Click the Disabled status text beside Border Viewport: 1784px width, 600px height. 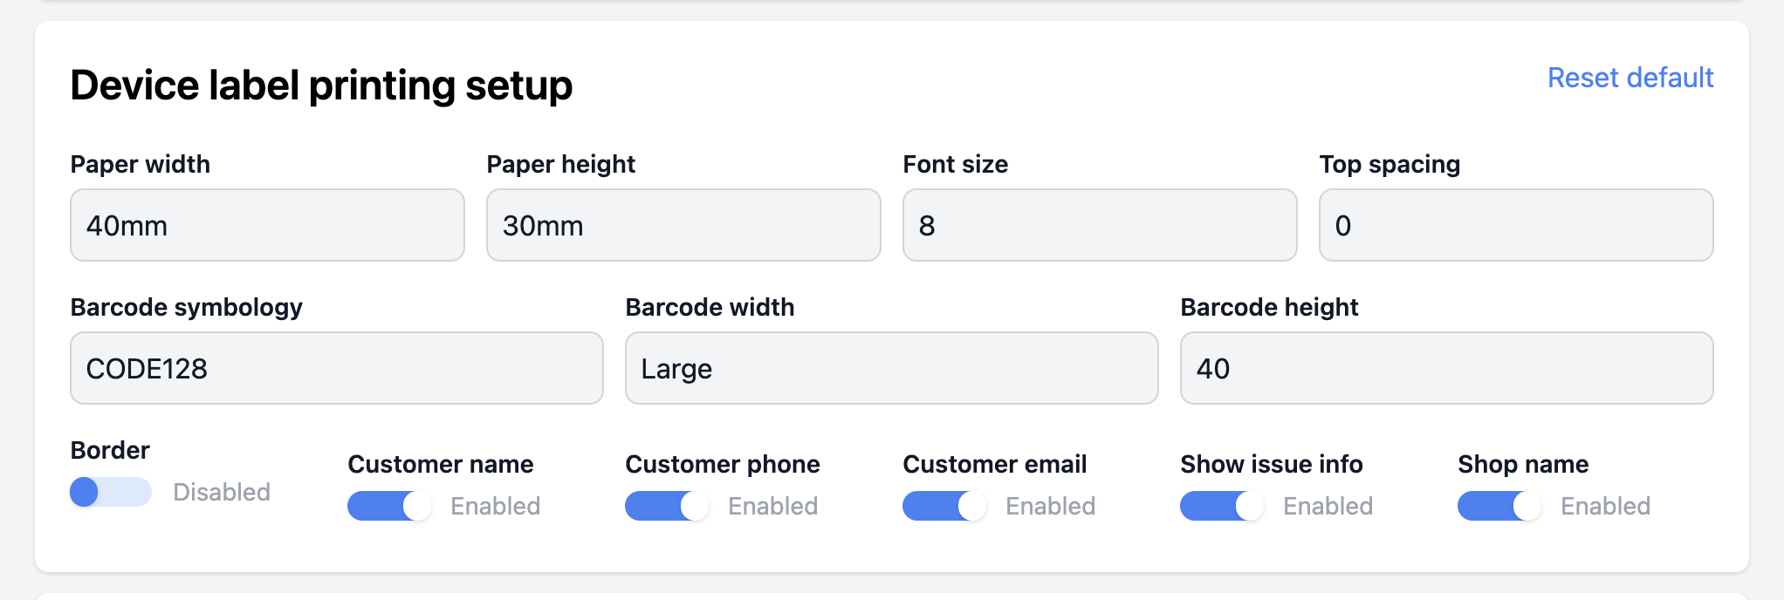222,492
